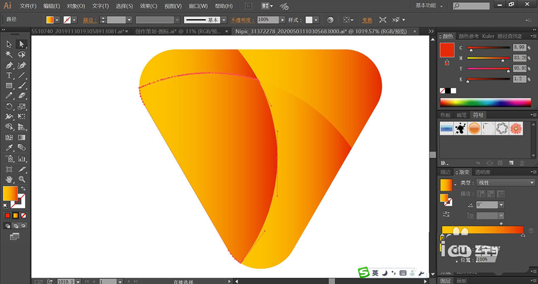Select the Magic Wand tool
538x284 pixels.
pyautogui.click(x=9, y=54)
